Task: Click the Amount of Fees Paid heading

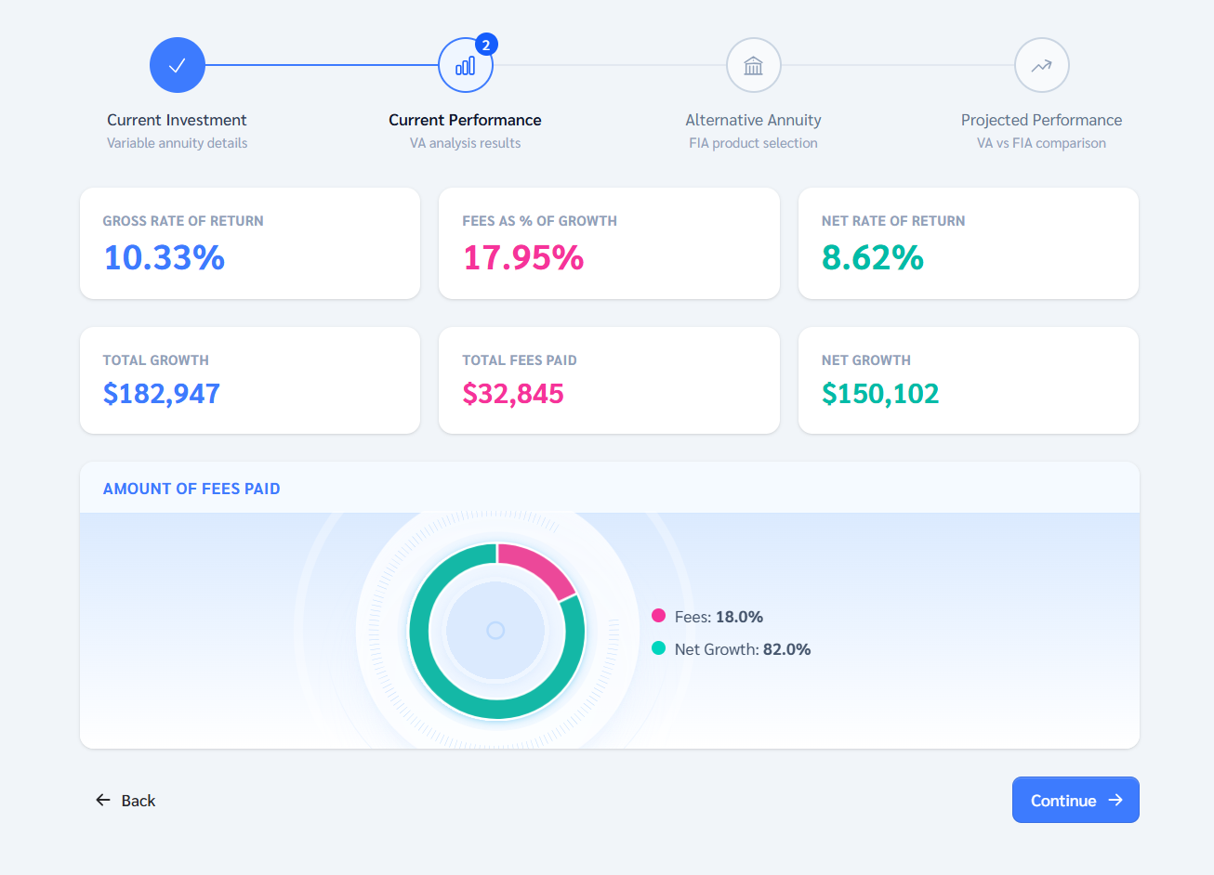Action: 191,489
